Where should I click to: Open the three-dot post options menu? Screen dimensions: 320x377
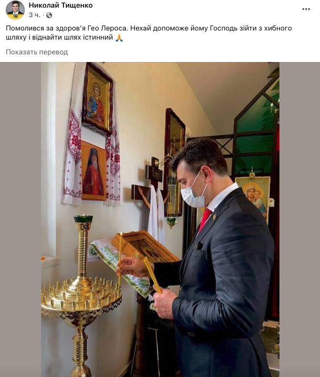click(306, 9)
